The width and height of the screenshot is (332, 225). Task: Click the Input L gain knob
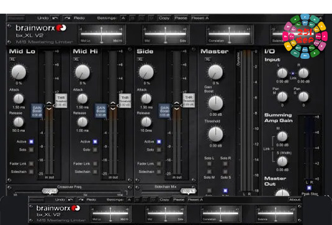pyautogui.click(x=282, y=73)
